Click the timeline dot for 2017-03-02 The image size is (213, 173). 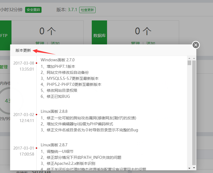36,114
